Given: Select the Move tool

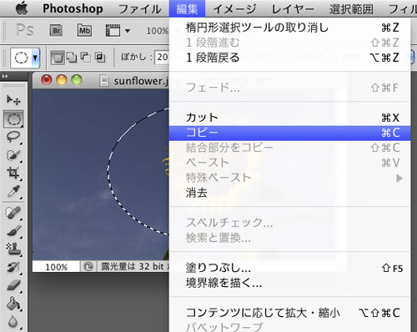Looking at the screenshot, I should (13, 100).
